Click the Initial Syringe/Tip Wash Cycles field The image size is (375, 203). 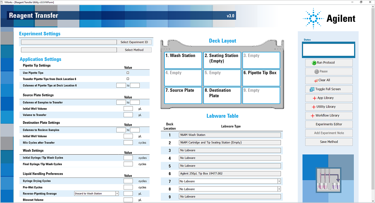[x=128, y=158]
